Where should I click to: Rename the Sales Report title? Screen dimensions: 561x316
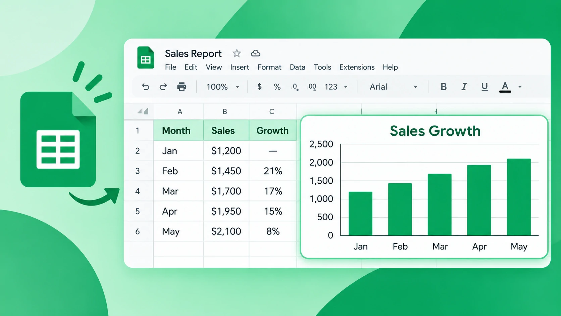pyautogui.click(x=193, y=54)
